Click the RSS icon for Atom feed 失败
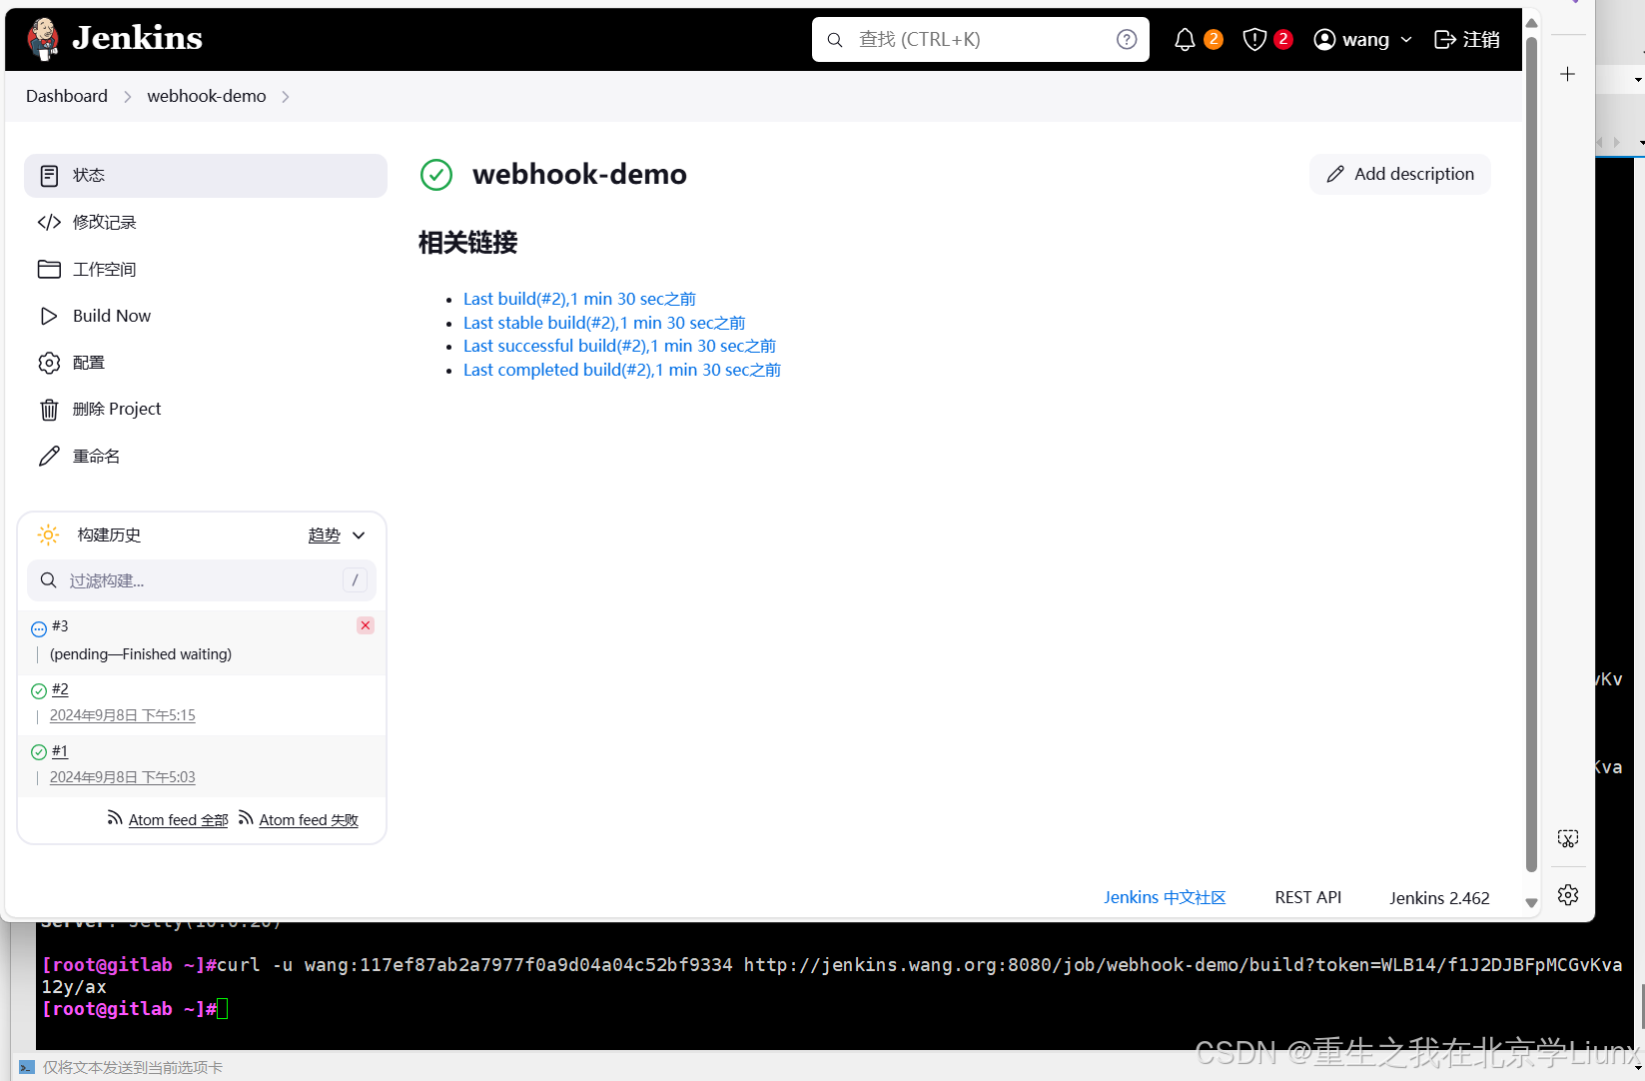1645x1081 pixels. (246, 818)
